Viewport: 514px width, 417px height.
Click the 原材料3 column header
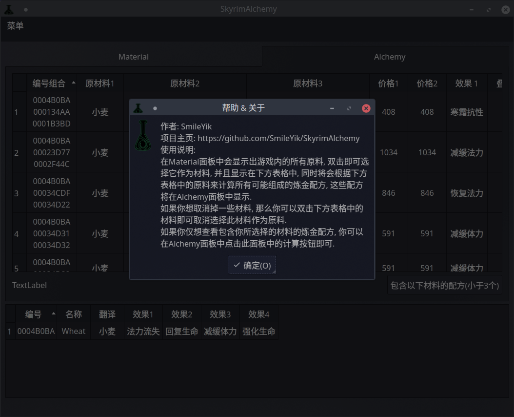pos(308,83)
